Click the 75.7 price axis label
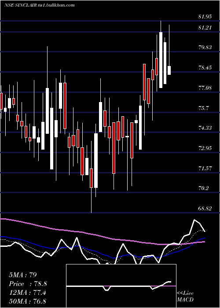This screenshot has height=308, width=220. [203, 108]
